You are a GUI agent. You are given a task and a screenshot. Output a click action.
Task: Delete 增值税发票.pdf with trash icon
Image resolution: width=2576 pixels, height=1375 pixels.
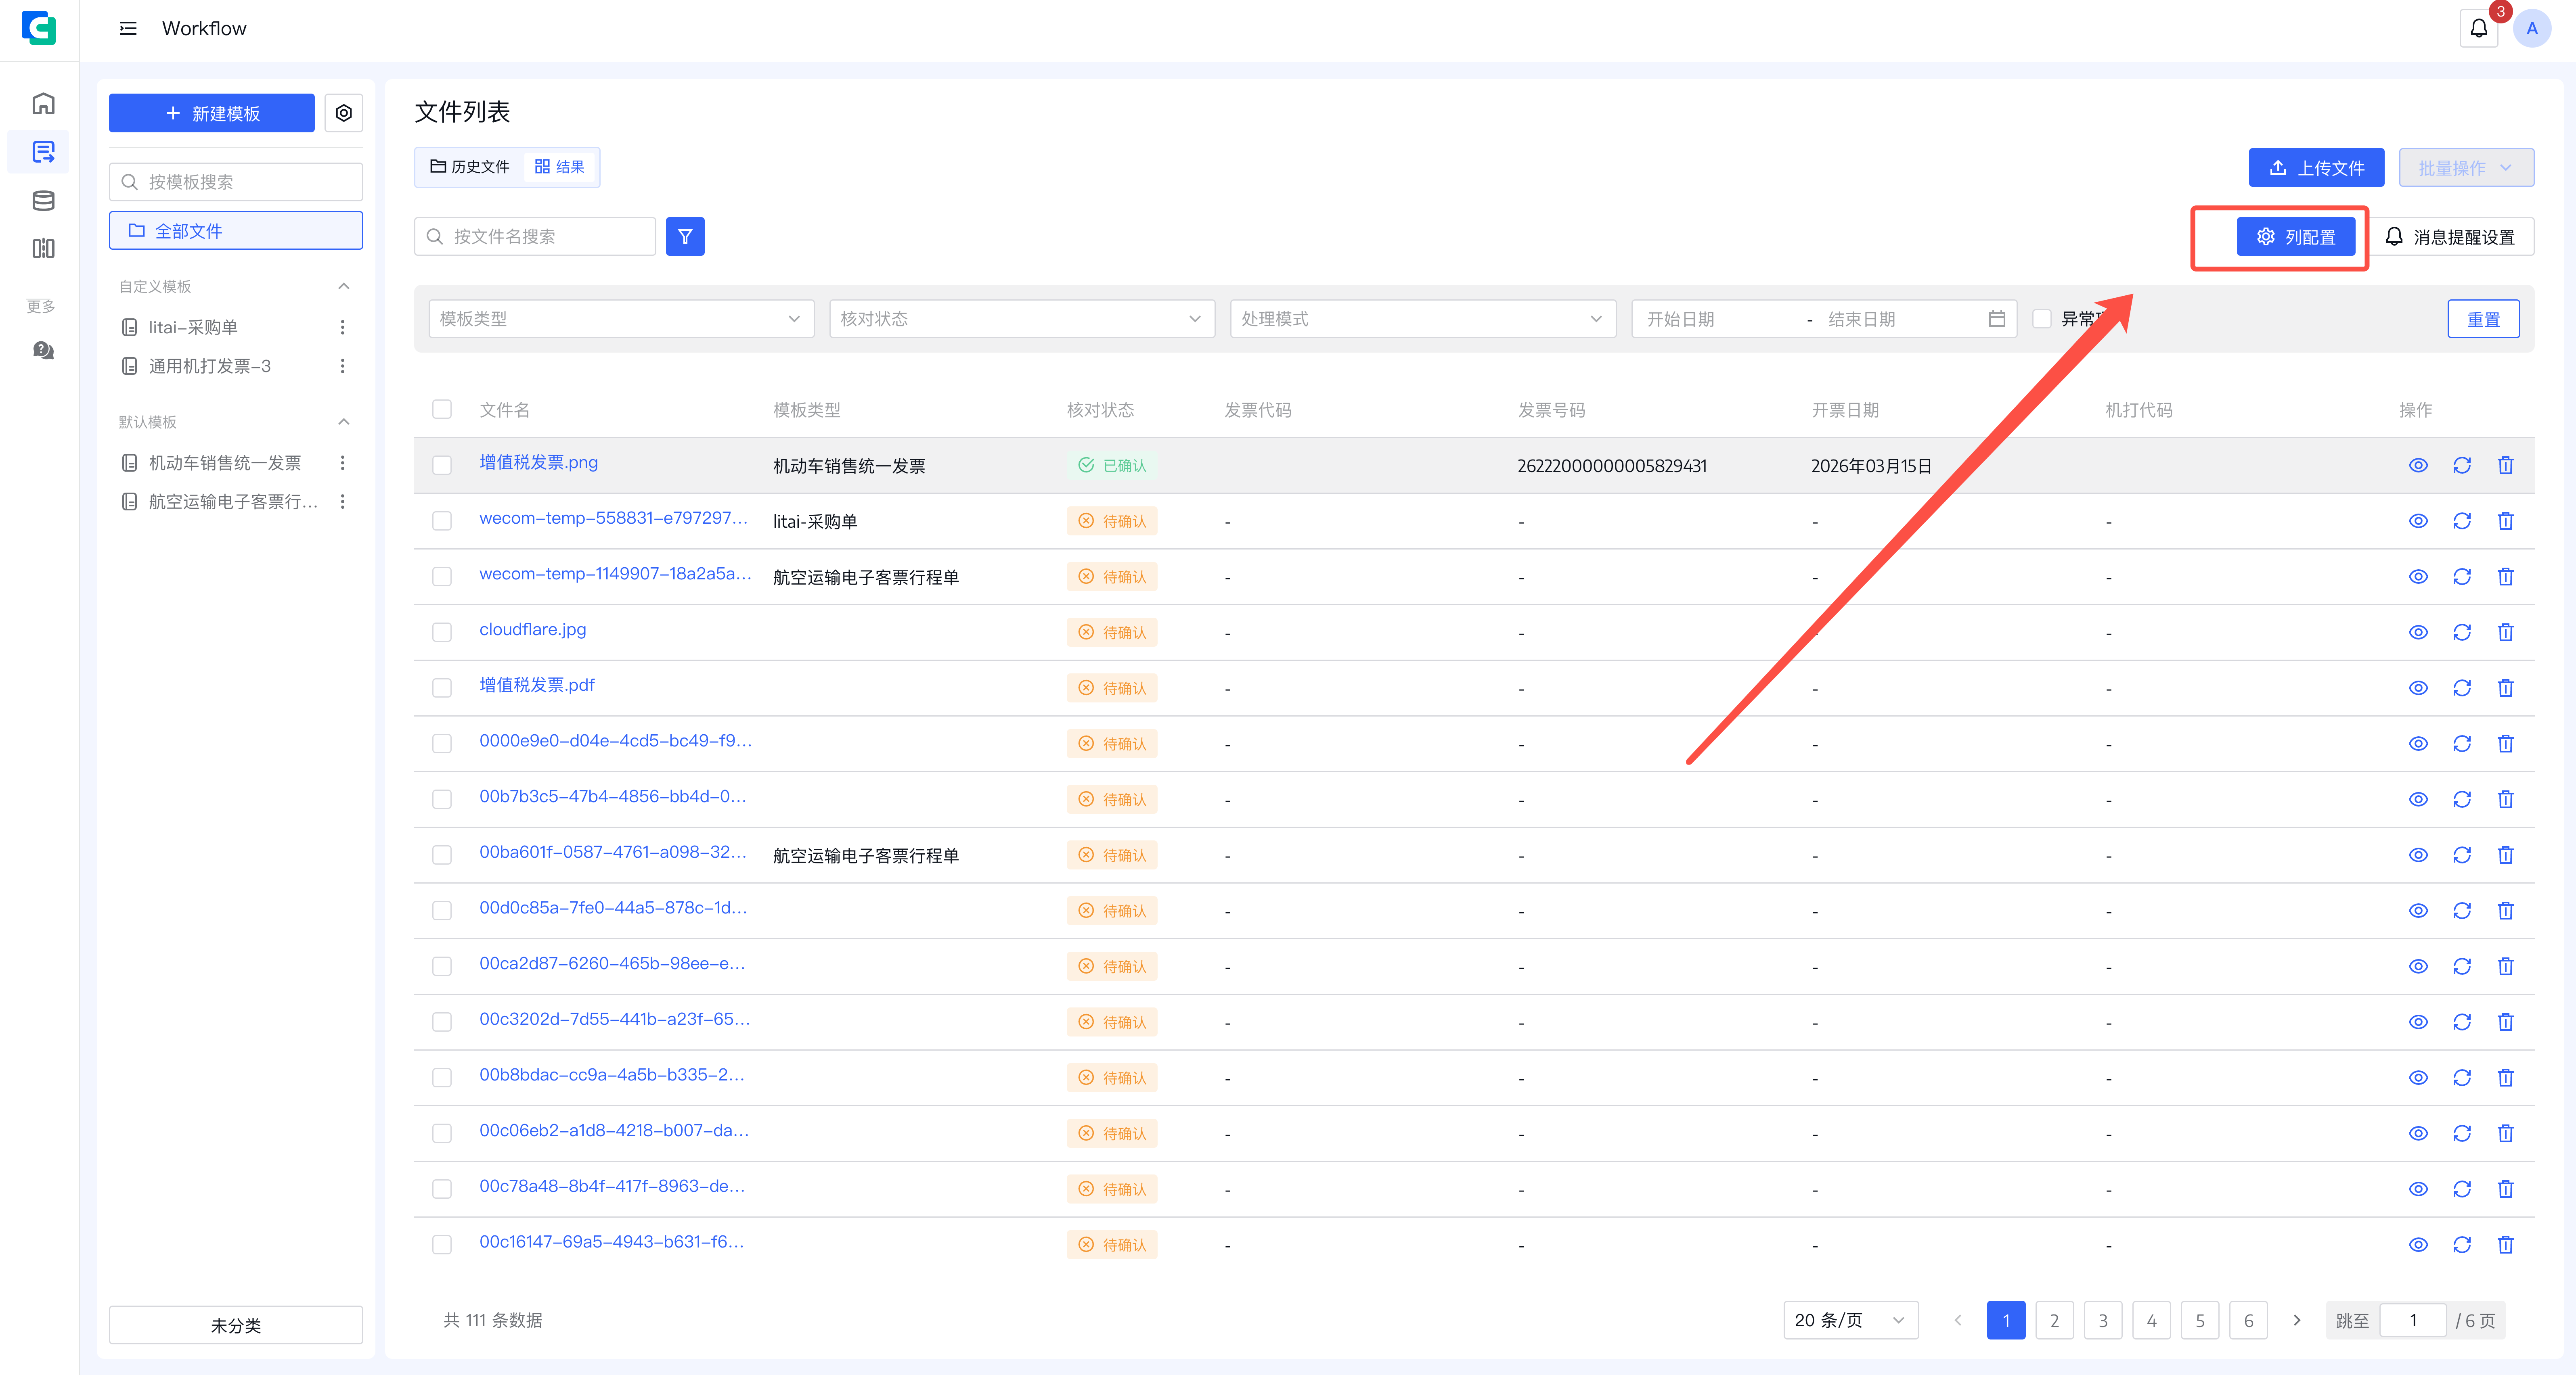pos(2506,688)
